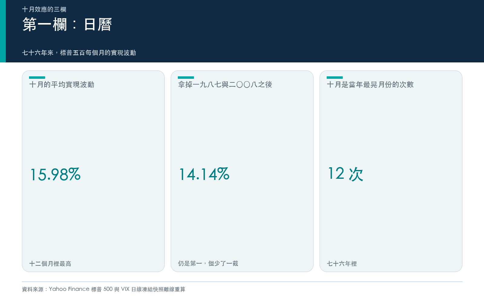Screen dimensions: 484x303
Task: Click the card heading 拿掉一九八七與二〇〇八之後
Action: click(225, 85)
